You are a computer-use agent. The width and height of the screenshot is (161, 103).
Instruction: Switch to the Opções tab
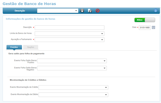[31, 47]
